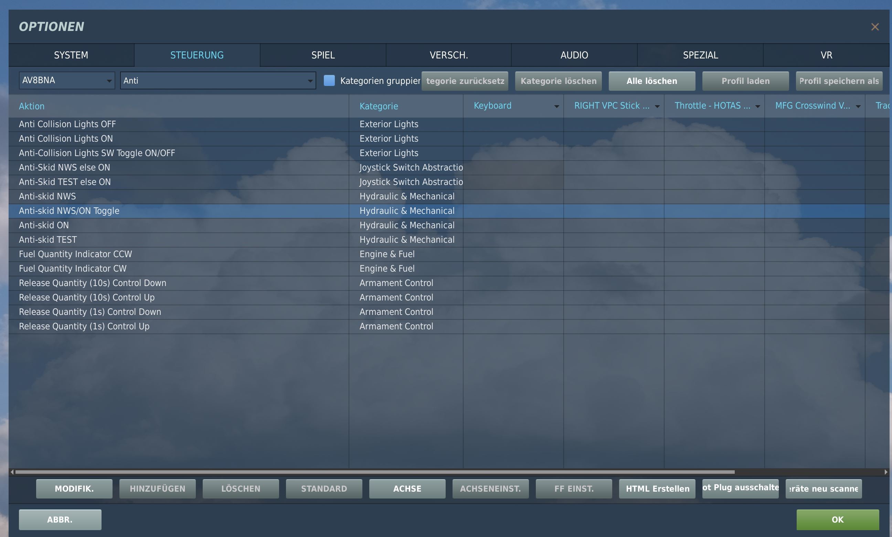Switch to the VERSCH. tab
Image resolution: width=892 pixels, height=537 pixels.
448,55
